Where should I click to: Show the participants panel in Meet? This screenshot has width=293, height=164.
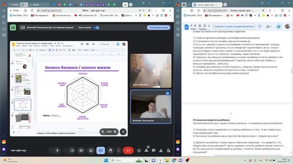(146, 150)
